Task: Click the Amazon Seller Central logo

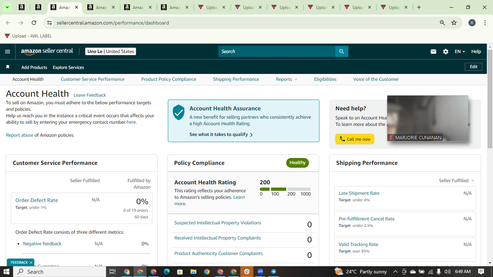Action: [47, 51]
